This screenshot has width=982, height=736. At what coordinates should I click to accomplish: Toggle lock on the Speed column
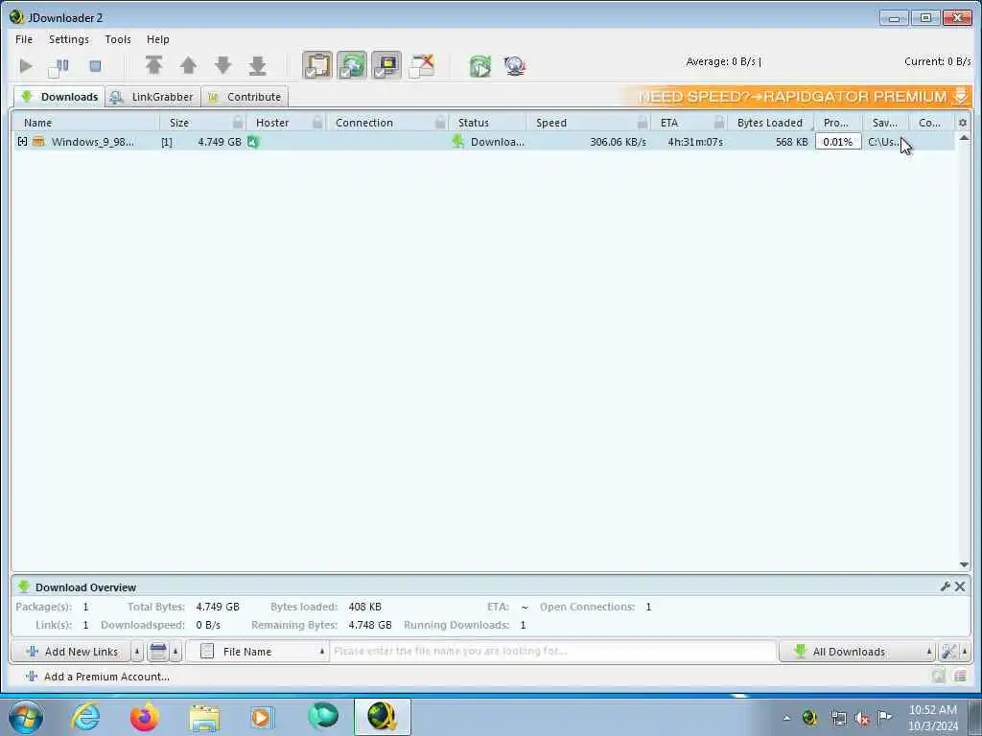[642, 123]
